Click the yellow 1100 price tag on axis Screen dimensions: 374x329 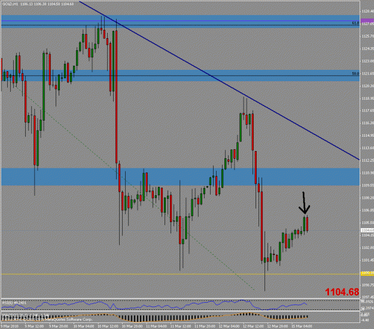[367, 274]
